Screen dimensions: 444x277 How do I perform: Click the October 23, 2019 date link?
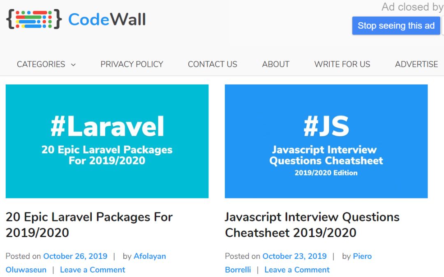click(294, 256)
